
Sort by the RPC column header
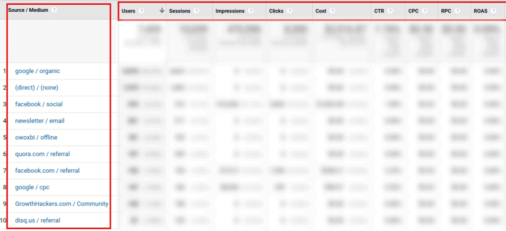click(x=446, y=11)
